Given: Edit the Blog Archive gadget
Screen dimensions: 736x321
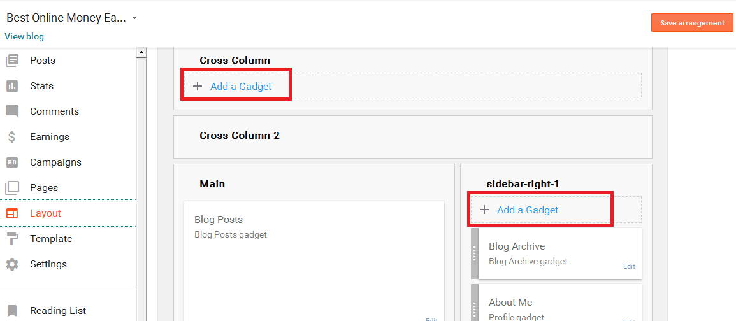Looking at the screenshot, I should coord(629,266).
